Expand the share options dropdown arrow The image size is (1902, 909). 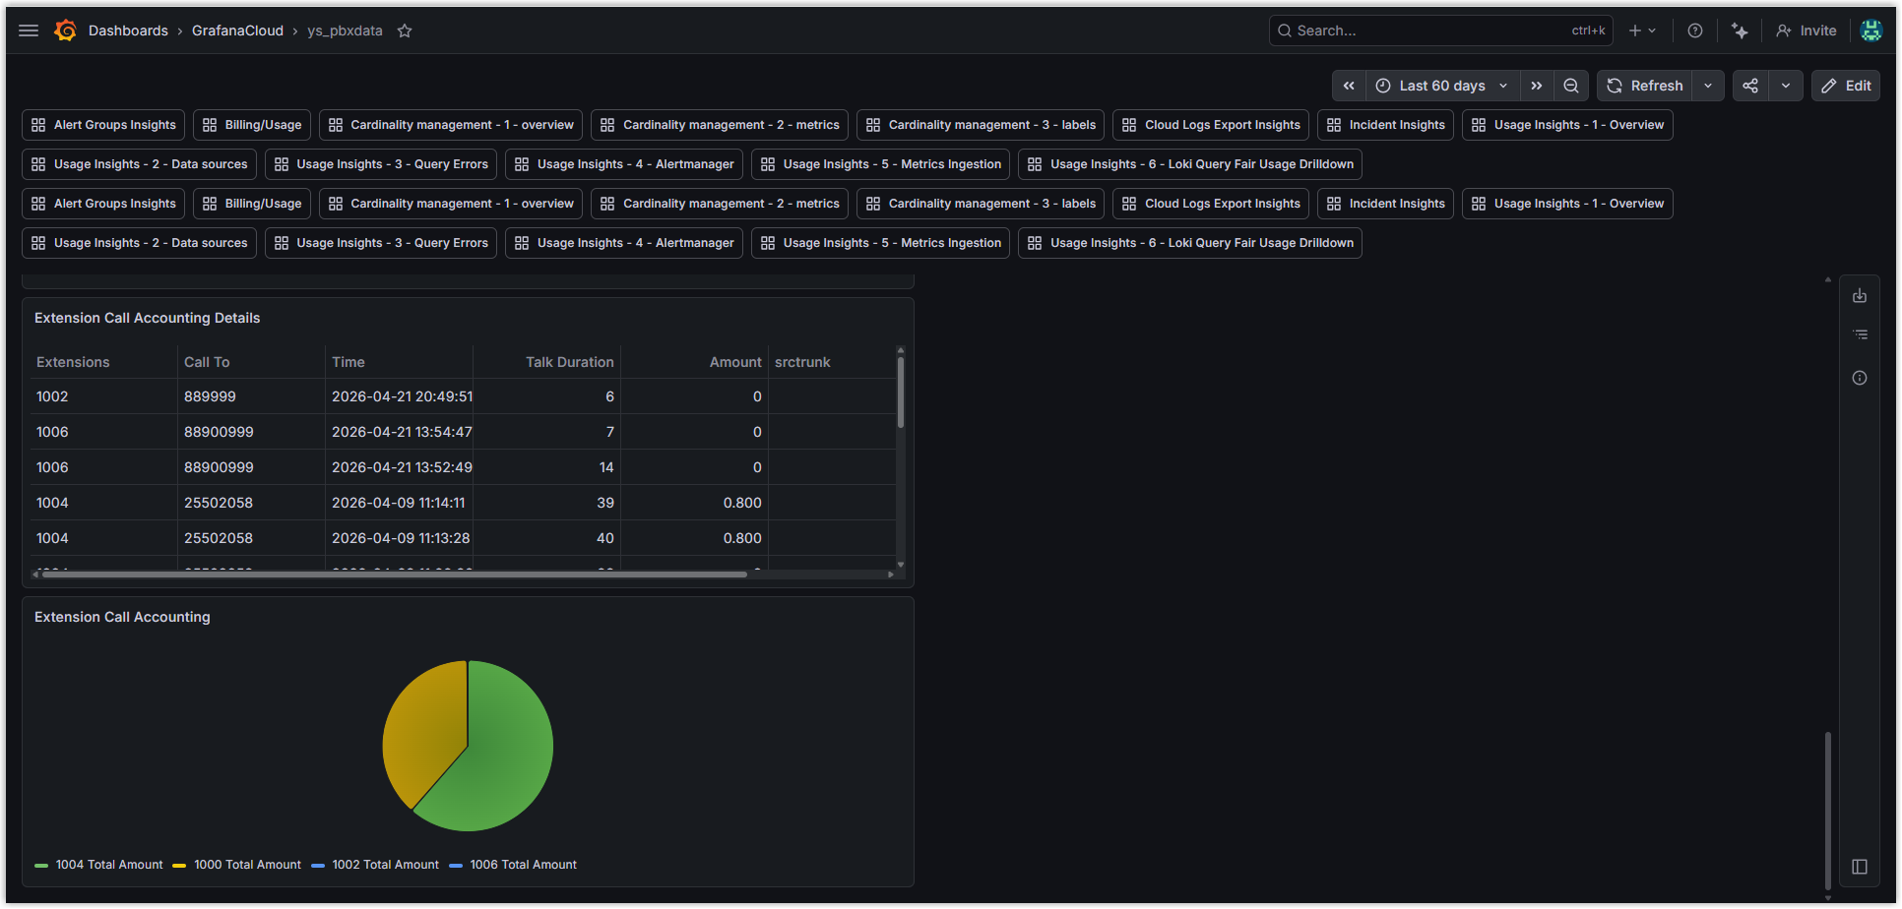click(1786, 86)
